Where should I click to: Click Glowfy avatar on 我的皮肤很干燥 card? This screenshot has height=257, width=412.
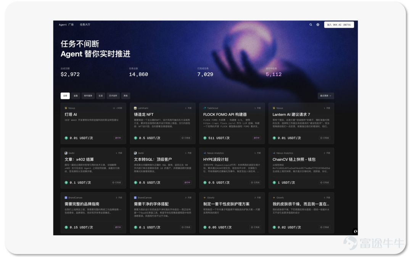coord(274,198)
